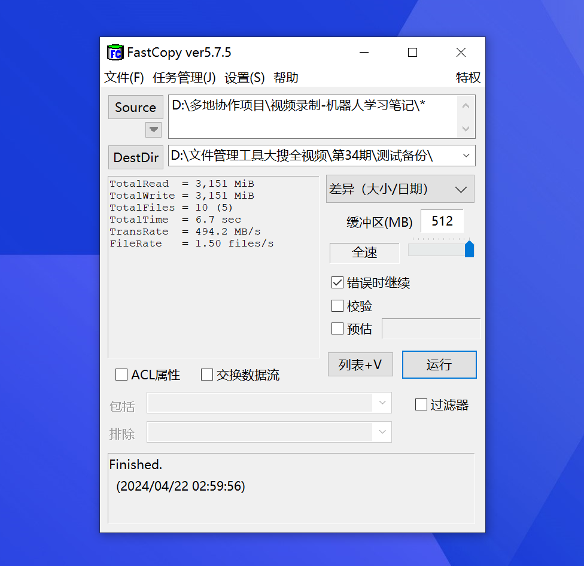Click the 512 buffer size input field
584x566 pixels.
coord(442,221)
